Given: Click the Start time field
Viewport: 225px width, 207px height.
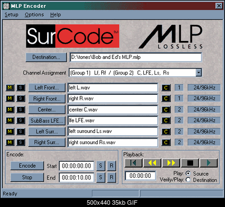Looking at the screenshot, I should (x=77, y=166).
